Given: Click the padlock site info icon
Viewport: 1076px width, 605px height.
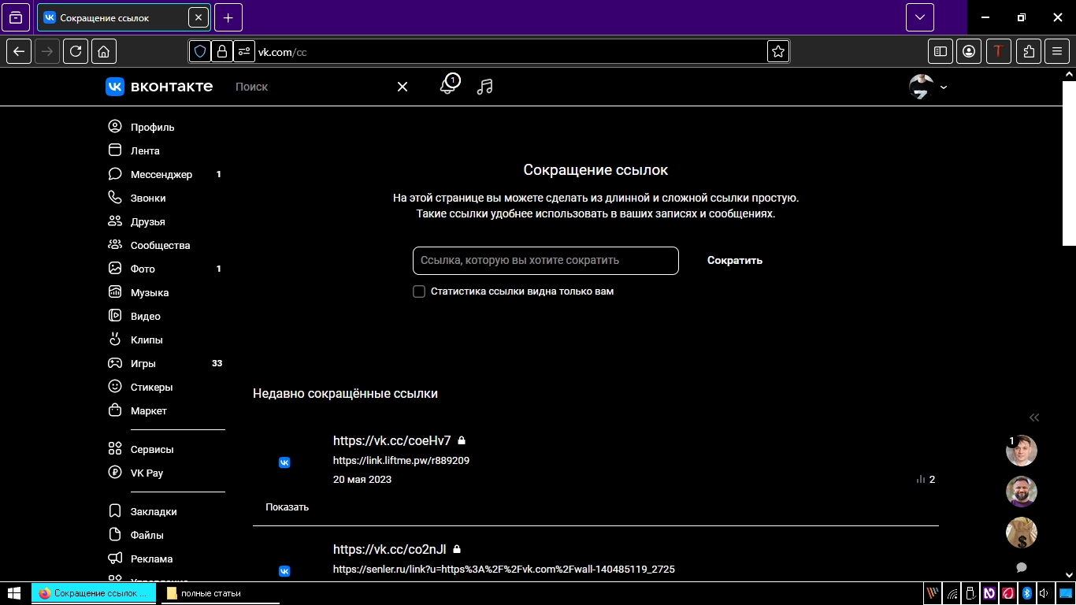Looking at the screenshot, I should pos(222,51).
